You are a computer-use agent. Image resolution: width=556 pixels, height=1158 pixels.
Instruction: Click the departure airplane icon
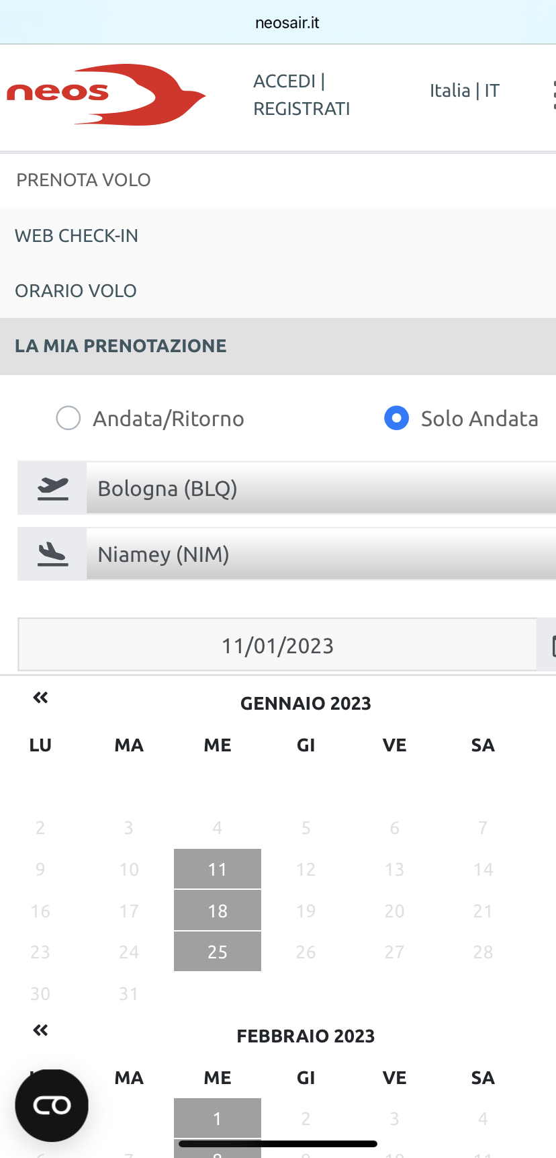pyautogui.click(x=52, y=489)
